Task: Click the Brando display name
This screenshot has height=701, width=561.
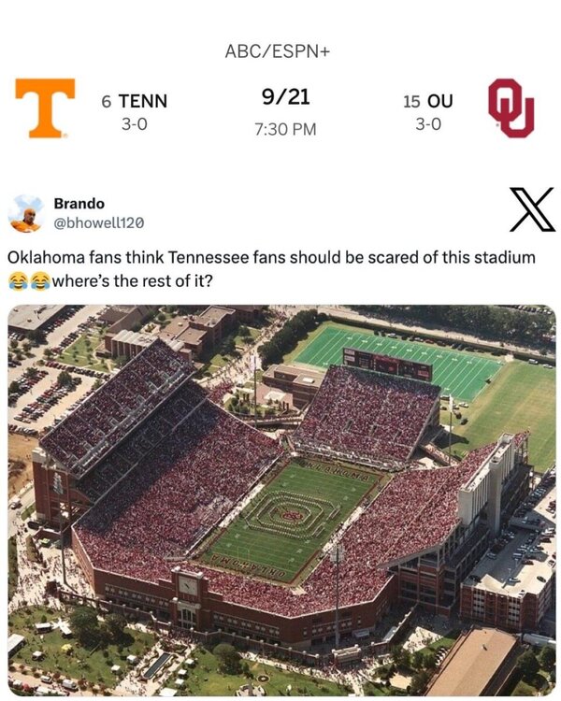Action: 79,203
